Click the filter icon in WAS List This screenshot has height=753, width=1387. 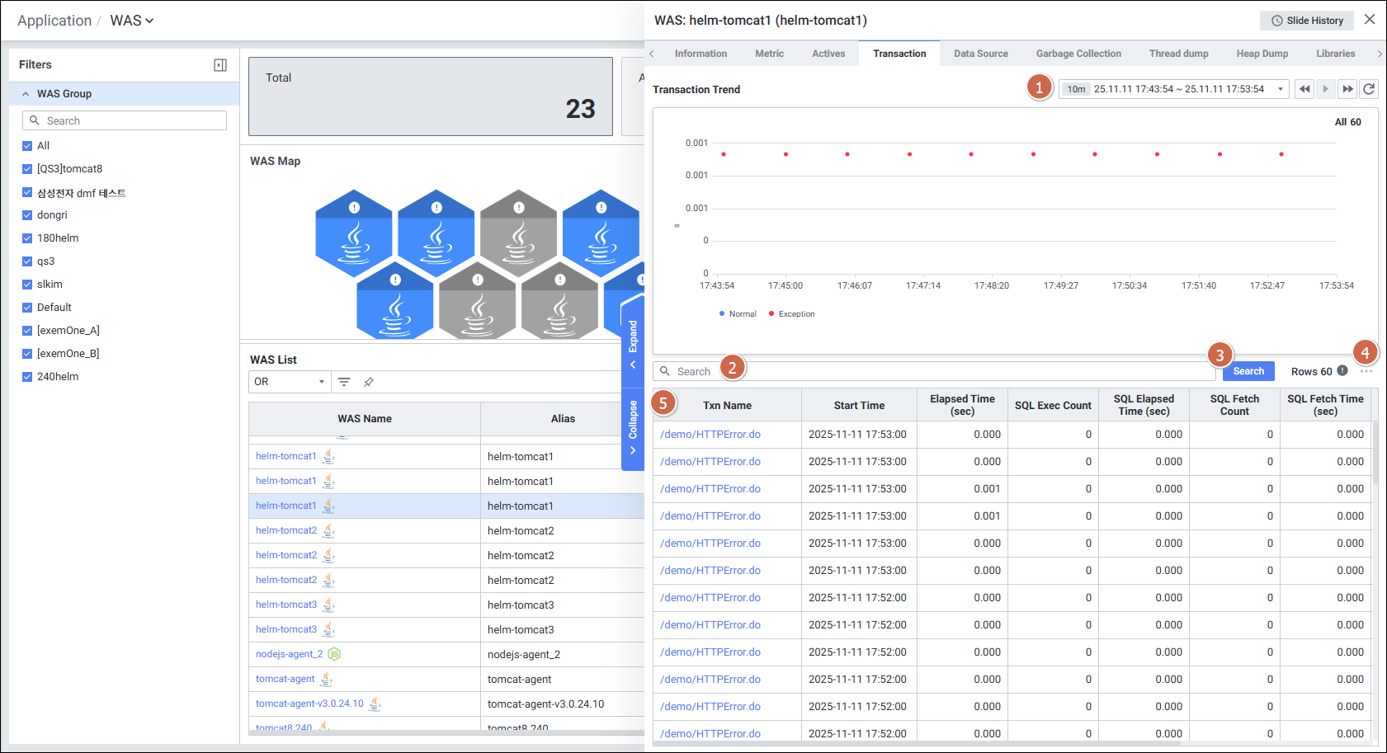[x=344, y=382]
